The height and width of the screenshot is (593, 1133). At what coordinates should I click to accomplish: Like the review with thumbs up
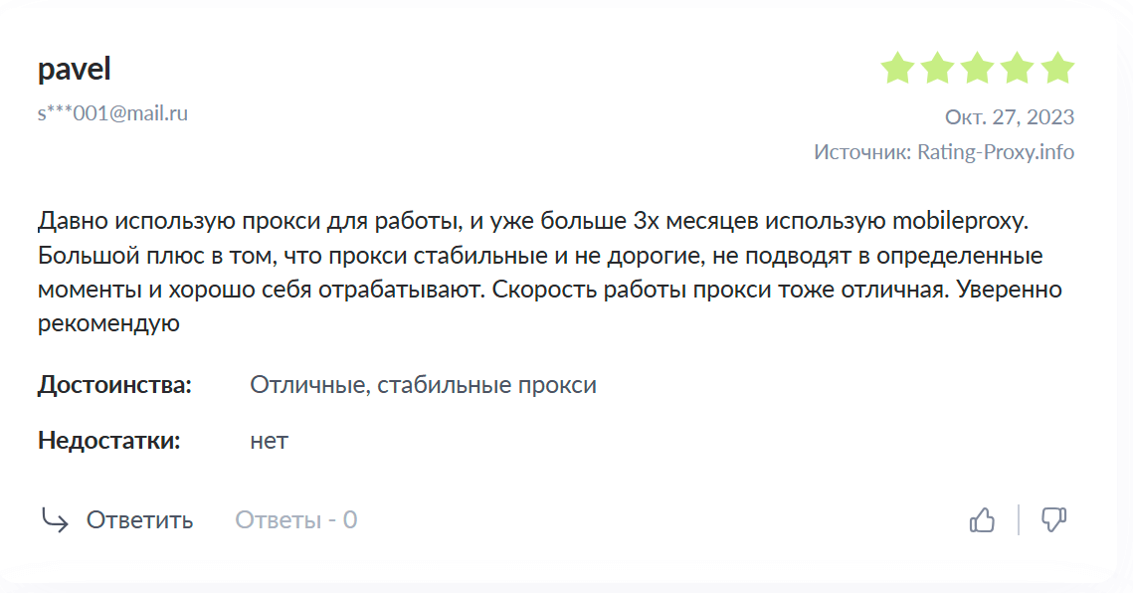point(982,519)
